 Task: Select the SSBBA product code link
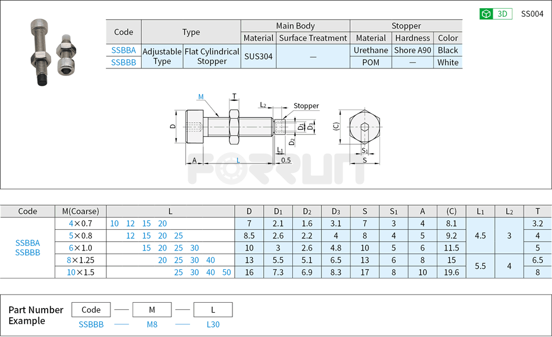tap(124, 51)
